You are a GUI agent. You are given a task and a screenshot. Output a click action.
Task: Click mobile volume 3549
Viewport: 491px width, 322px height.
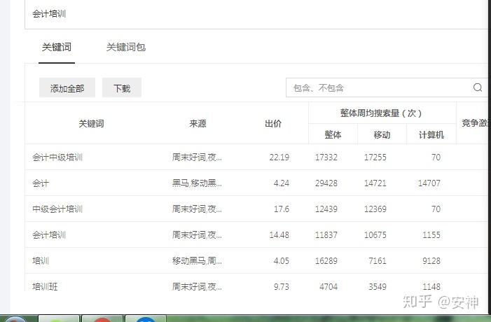point(378,286)
